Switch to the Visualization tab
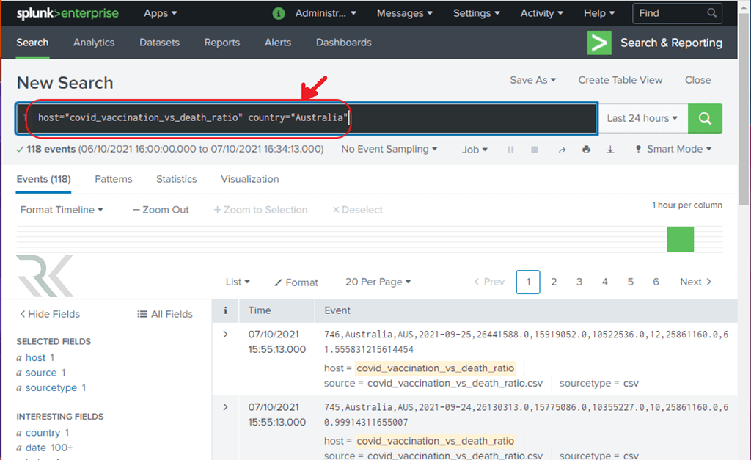Screen dimensions: 751x460 (x=249, y=179)
